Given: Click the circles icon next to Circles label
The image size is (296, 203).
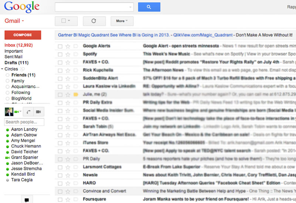Looking at the screenshot, I should (x=23, y=69).
